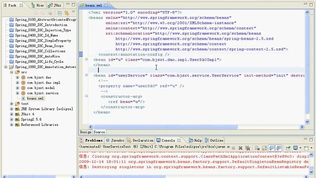316x178 pixels.
Task: Close the Console view tab
Action: pos(179,140)
